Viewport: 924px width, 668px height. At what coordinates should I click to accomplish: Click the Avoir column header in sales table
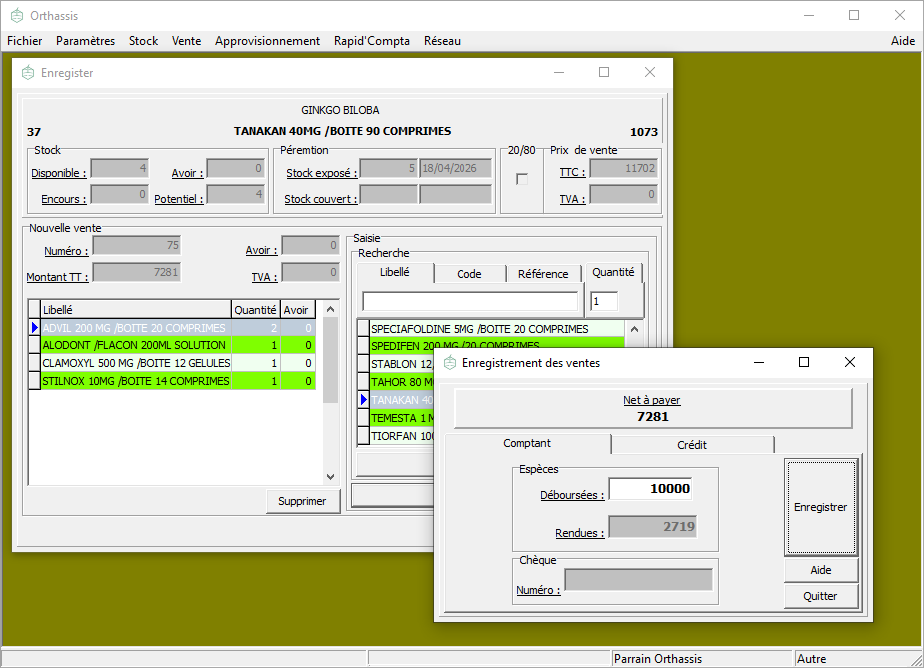pos(297,310)
